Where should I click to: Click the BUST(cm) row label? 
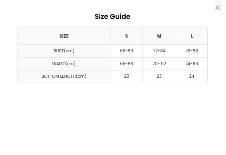click(x=64, y=51)
